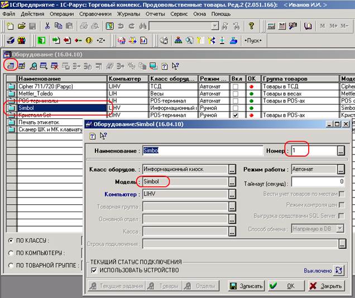
Task: Toggle ИСПОЛЬЗОВАТЬ УСТРОЙСТВО checkbox
Action: [93, 271]
